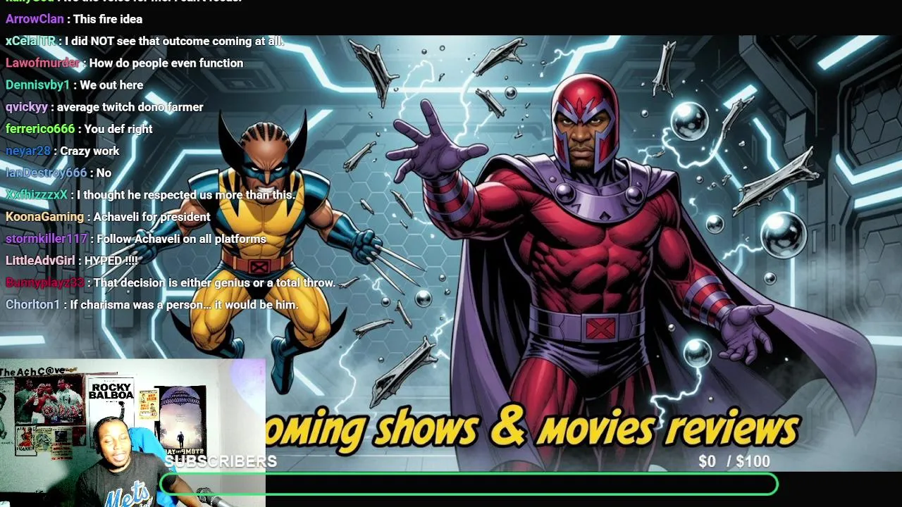Select "average twitch dono farmer" message
Image resolution: width=902 pixels, height=507 pixels.
point(130,107)
